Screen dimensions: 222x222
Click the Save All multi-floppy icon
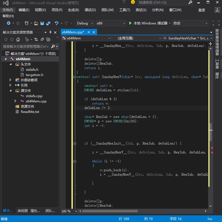pyautogui.click(x=48, y=23)
